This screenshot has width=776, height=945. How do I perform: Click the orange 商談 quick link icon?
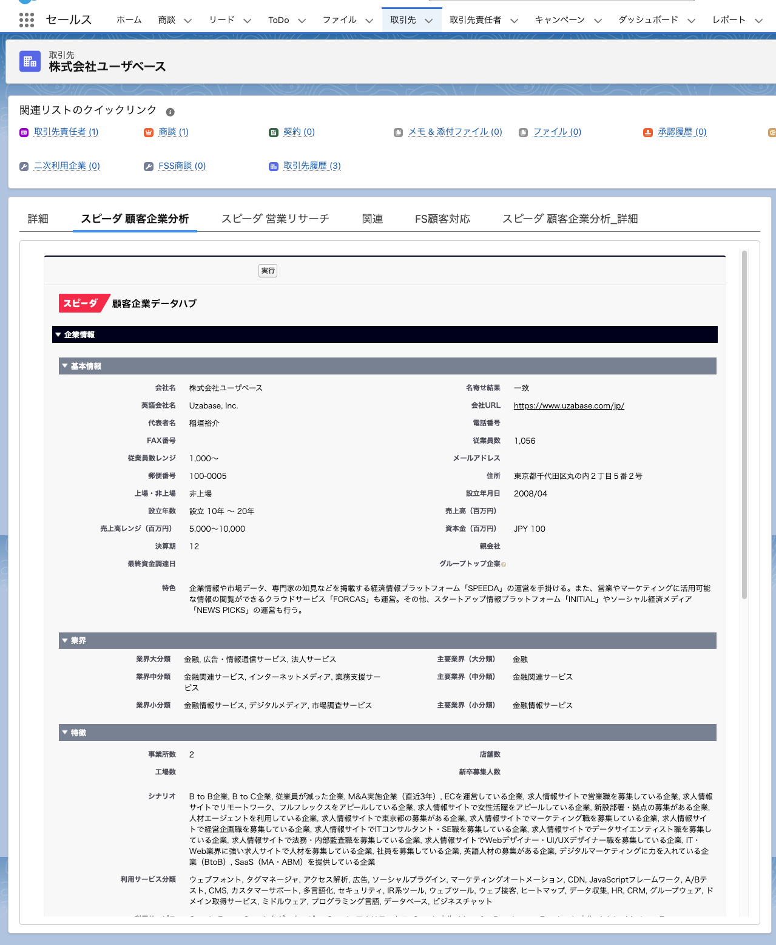click(x=149, y=132)
